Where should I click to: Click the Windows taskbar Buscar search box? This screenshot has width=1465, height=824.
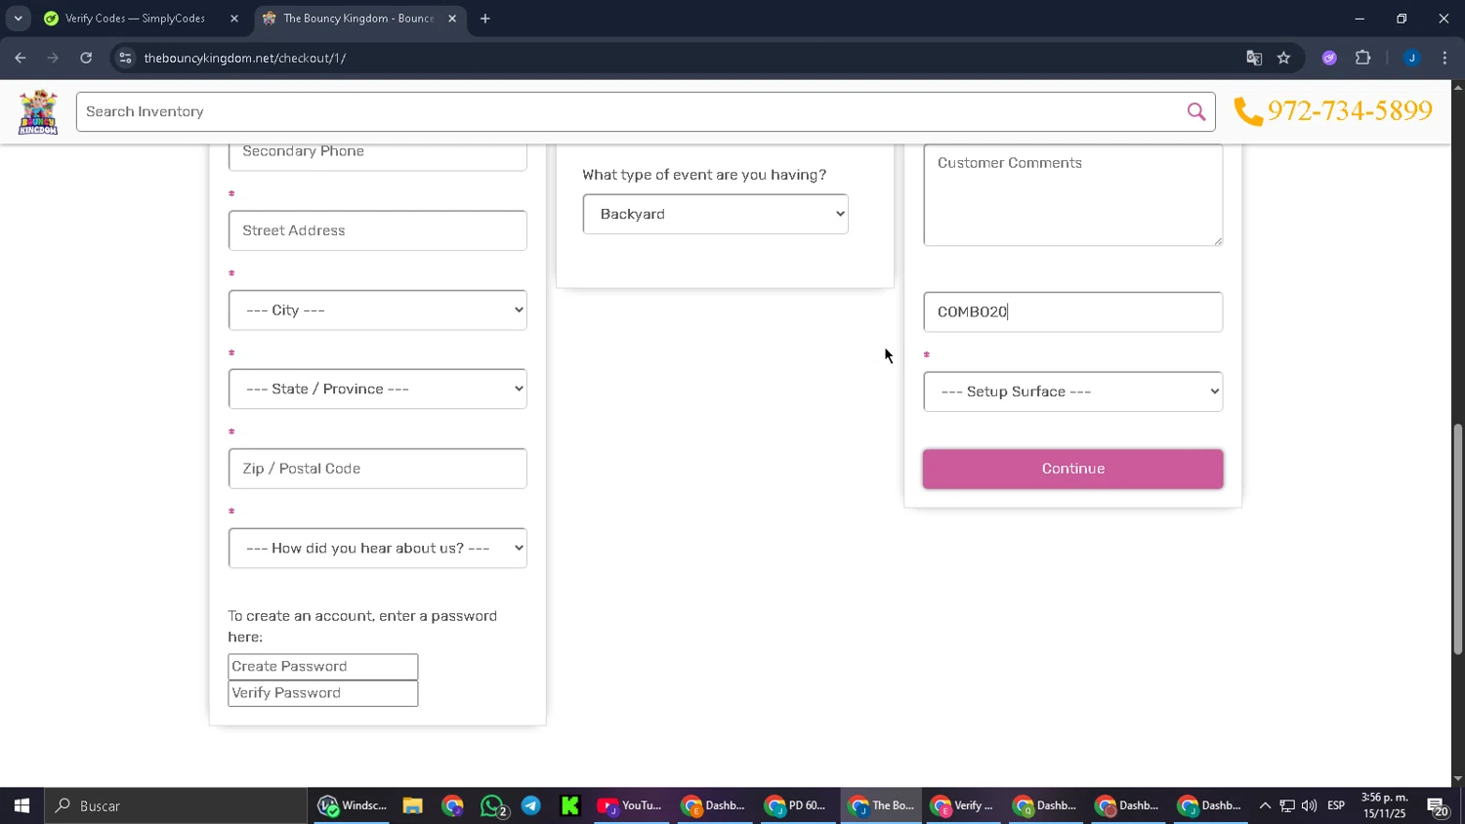point(177,805)
